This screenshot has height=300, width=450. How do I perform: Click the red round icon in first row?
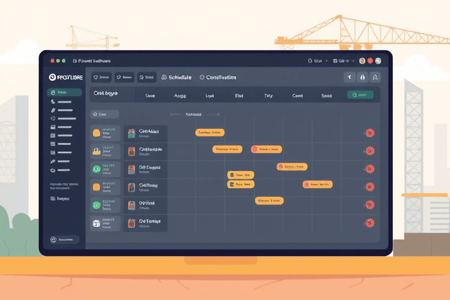[370, 133]
